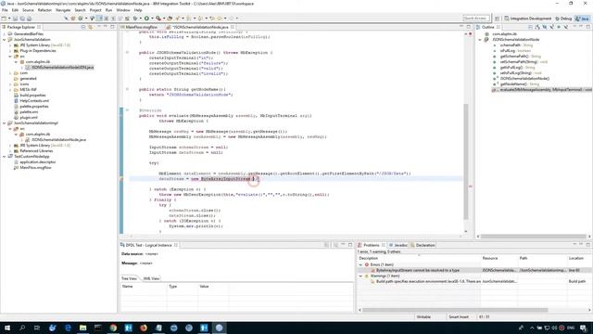Switch to Integration Development perspective

(528, 19)
